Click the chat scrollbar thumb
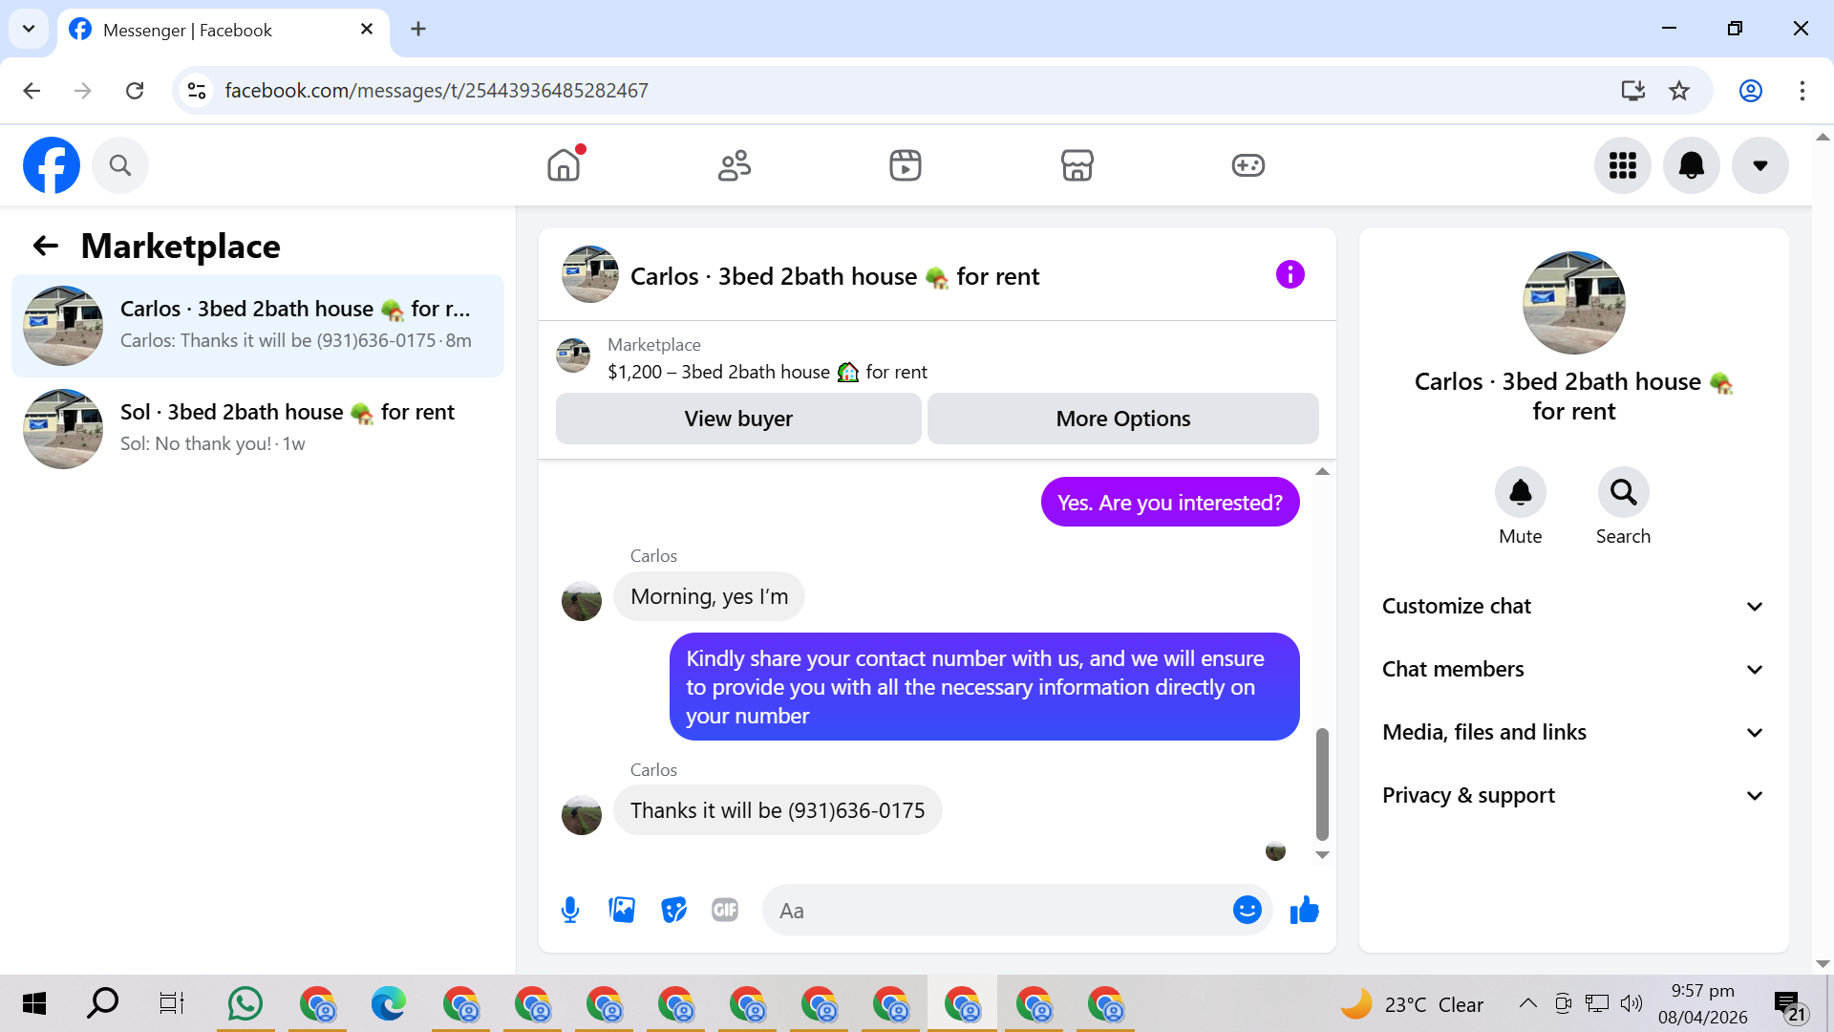This screenshot has width=1834, height=1032. (1322, 784)
